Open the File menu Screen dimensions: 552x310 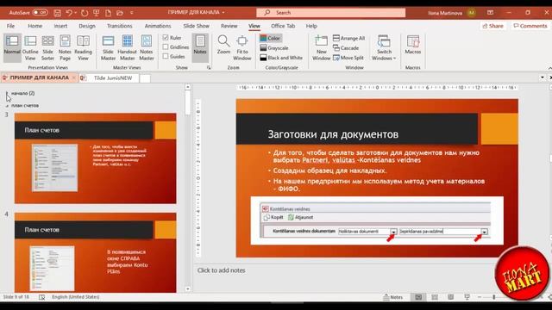click(10, 26)
